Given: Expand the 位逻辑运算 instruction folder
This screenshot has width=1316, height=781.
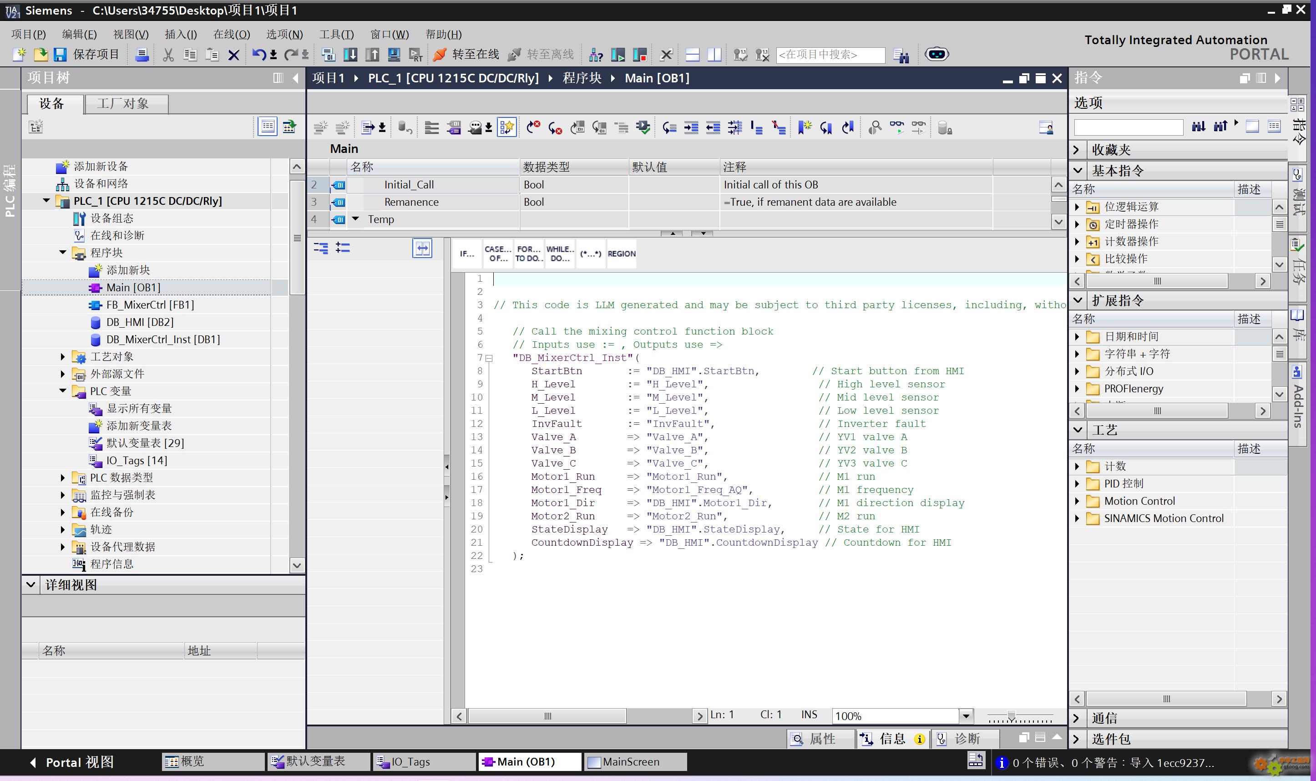Looking at the screenshot, I should [1077, 207].
